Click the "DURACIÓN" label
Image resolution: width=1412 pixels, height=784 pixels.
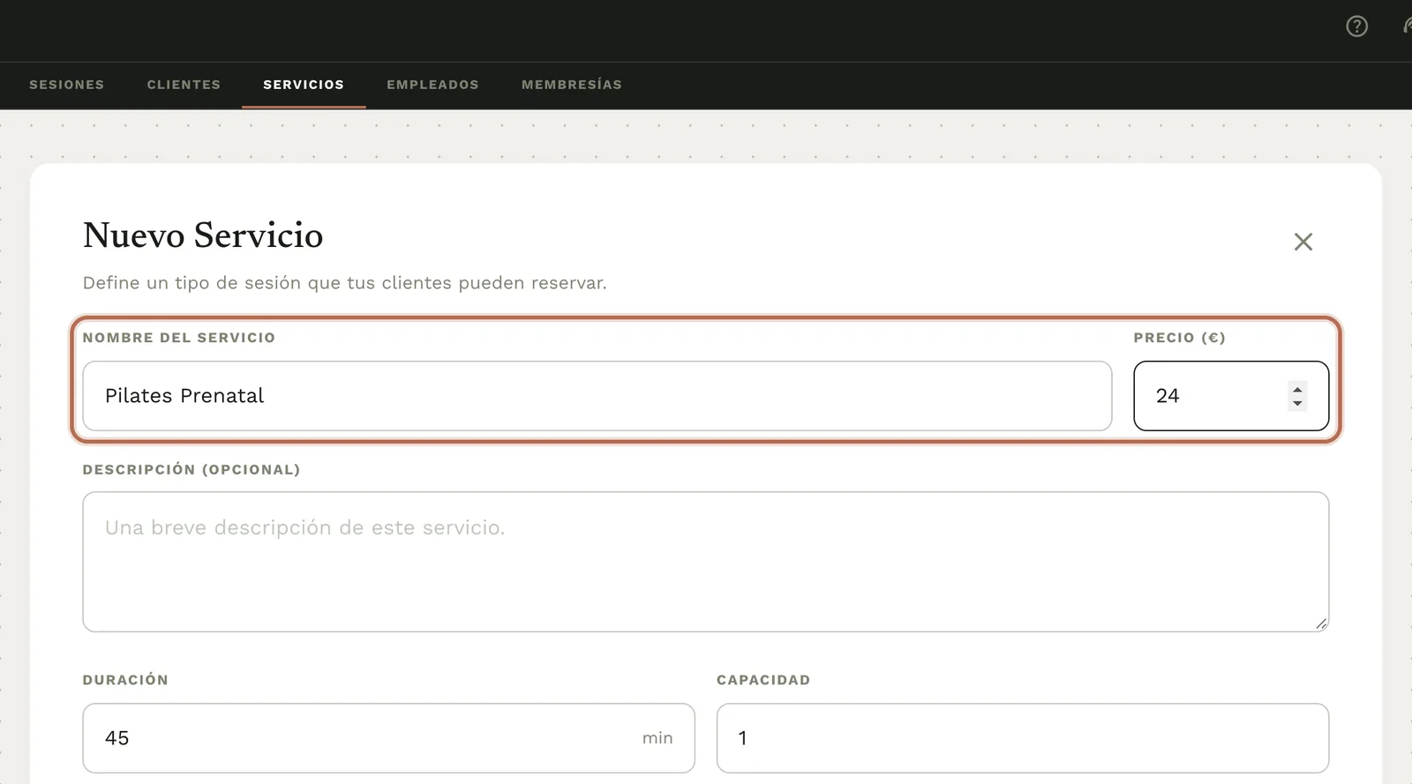[x=125, y=680]
